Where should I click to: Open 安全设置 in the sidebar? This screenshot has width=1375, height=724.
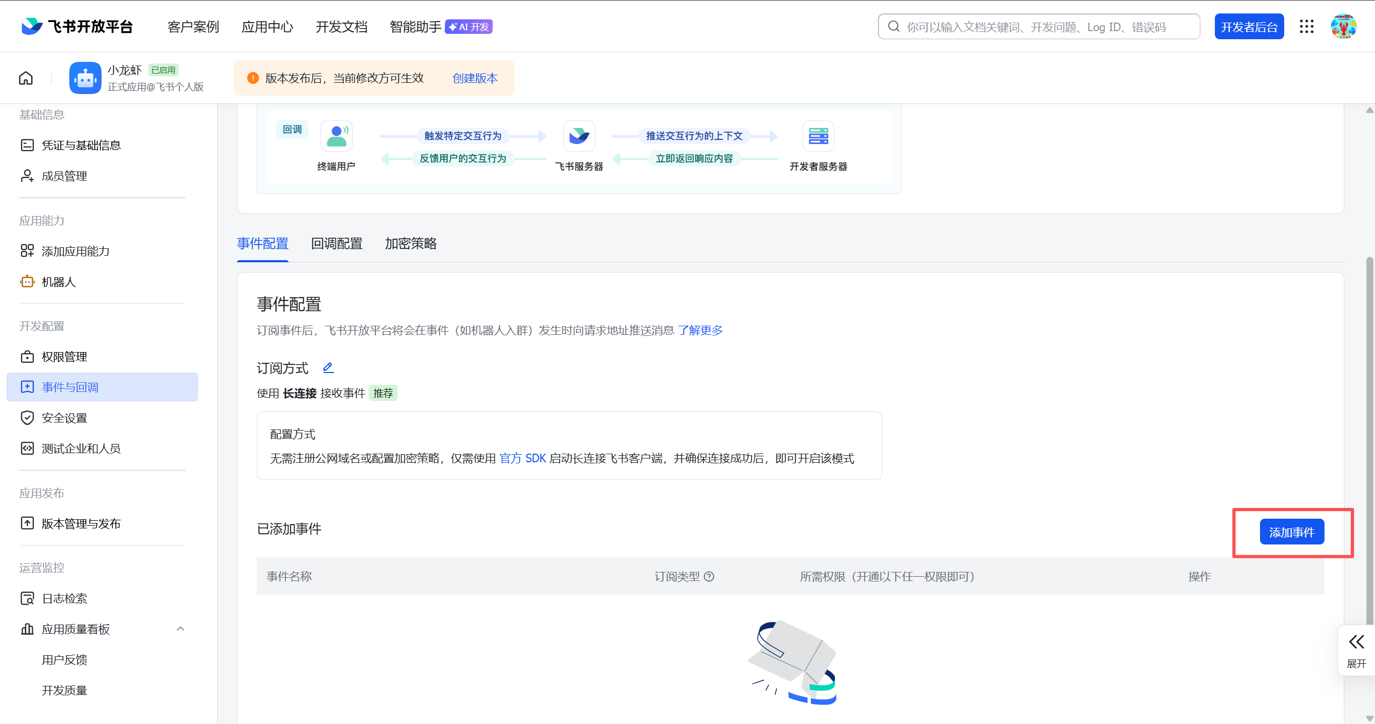[x=64, y=418]
